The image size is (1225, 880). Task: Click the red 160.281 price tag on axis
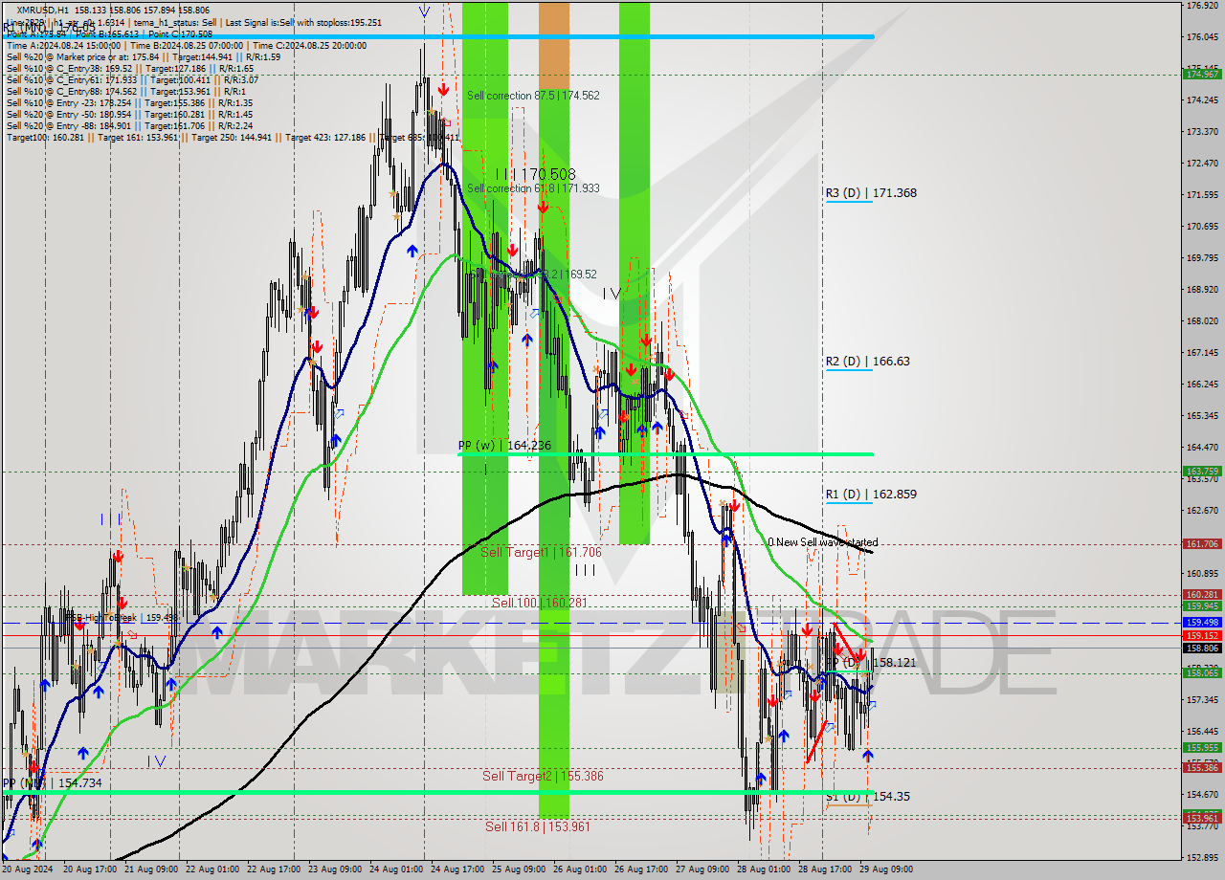[x=1202, y=594]
